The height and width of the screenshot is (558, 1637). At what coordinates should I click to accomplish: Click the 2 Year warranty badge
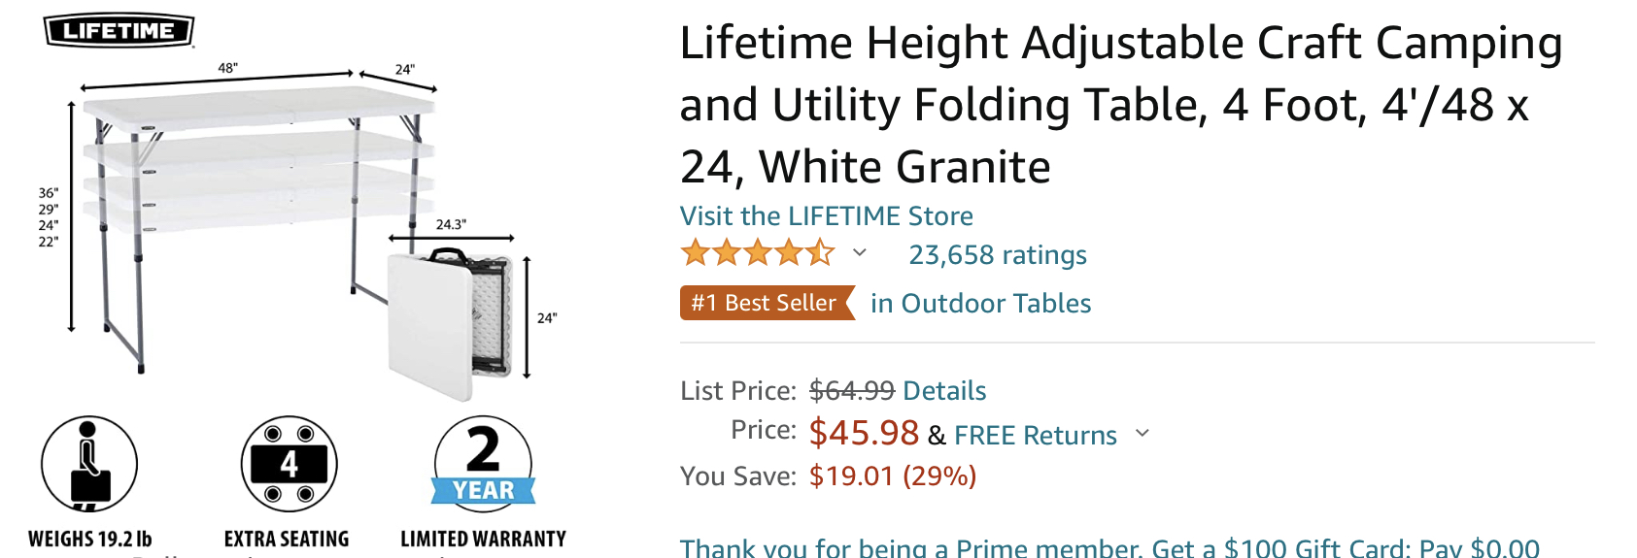(483, 464)
